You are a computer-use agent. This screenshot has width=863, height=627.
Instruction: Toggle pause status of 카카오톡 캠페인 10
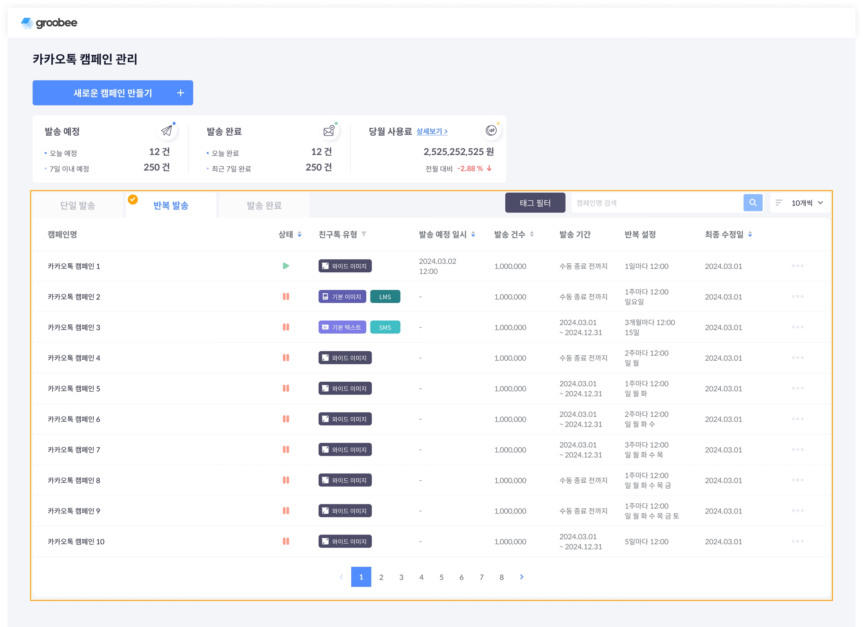pos(286,541)
